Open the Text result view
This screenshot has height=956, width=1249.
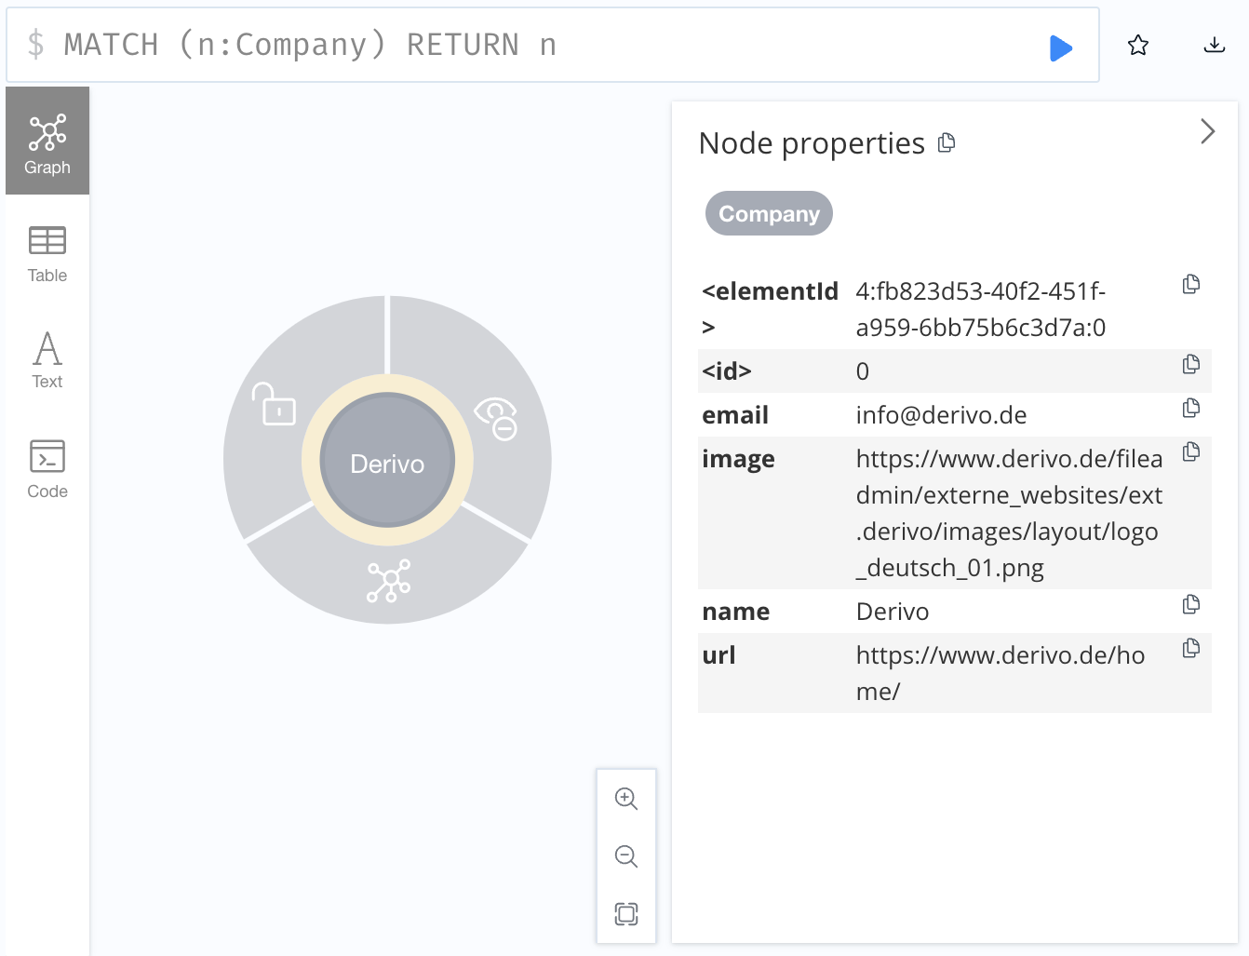47,360
